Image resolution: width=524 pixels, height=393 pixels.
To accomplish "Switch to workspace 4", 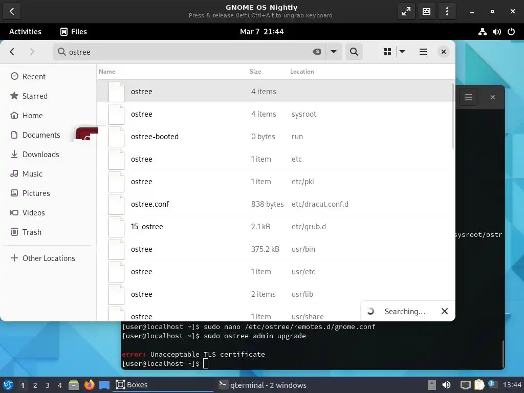I will (60, 385).
